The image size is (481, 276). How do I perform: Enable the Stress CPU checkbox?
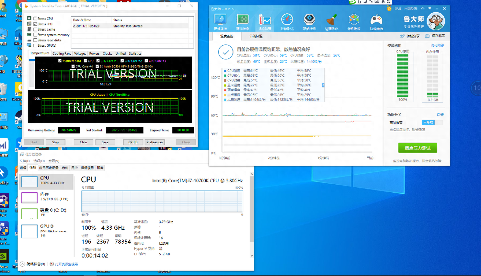pos(35,18)
